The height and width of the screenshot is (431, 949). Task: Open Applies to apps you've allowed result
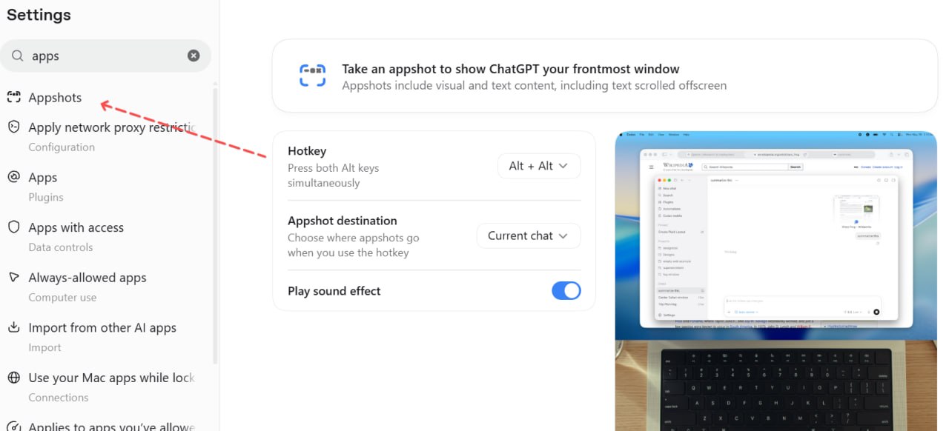[111, 427]
